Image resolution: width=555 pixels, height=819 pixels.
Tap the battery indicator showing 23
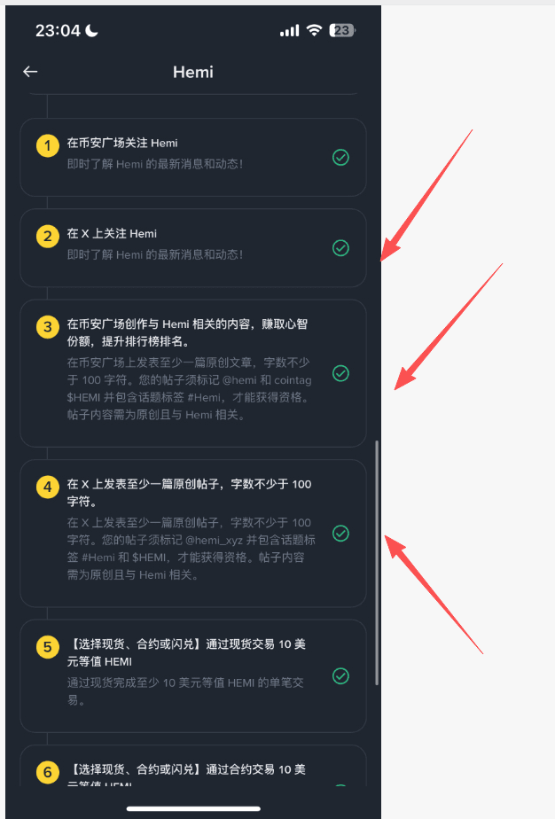(342, 30)
